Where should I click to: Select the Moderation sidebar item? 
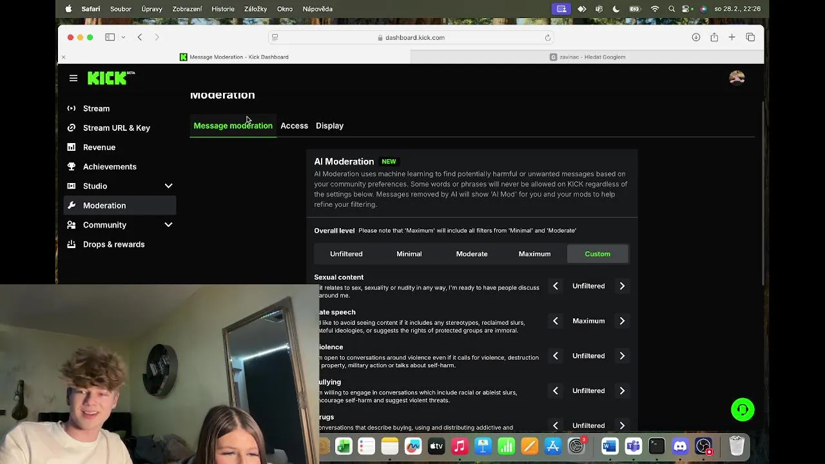[x=120, y=206]
